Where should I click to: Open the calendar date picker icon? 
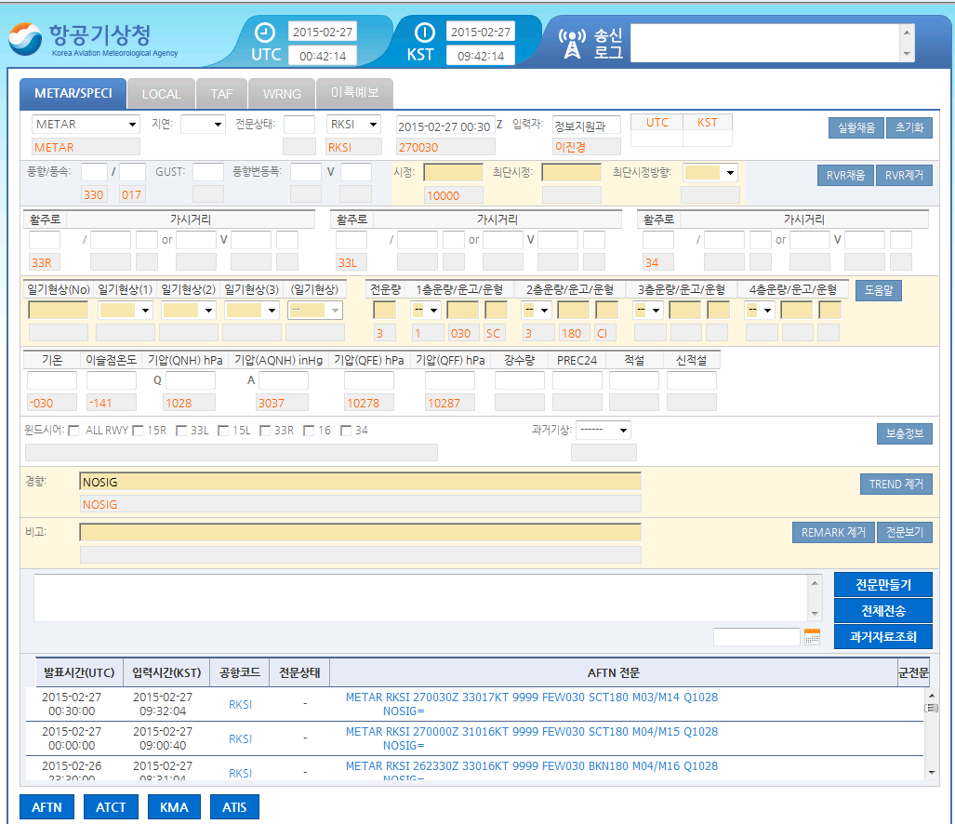tap(812, 637)
